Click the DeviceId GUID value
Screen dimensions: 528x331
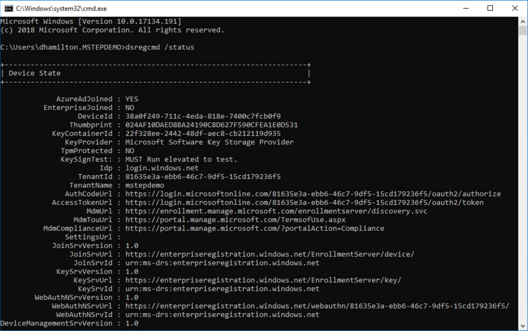[x=203, y=116]
